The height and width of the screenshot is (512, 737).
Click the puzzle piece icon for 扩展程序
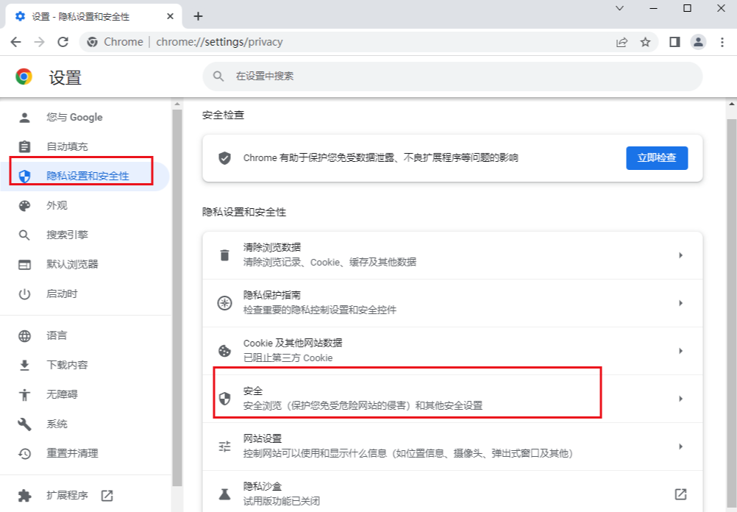(x=24, y=496)
